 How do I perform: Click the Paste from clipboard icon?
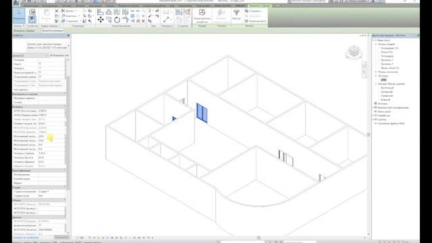[x=47, y=15]
